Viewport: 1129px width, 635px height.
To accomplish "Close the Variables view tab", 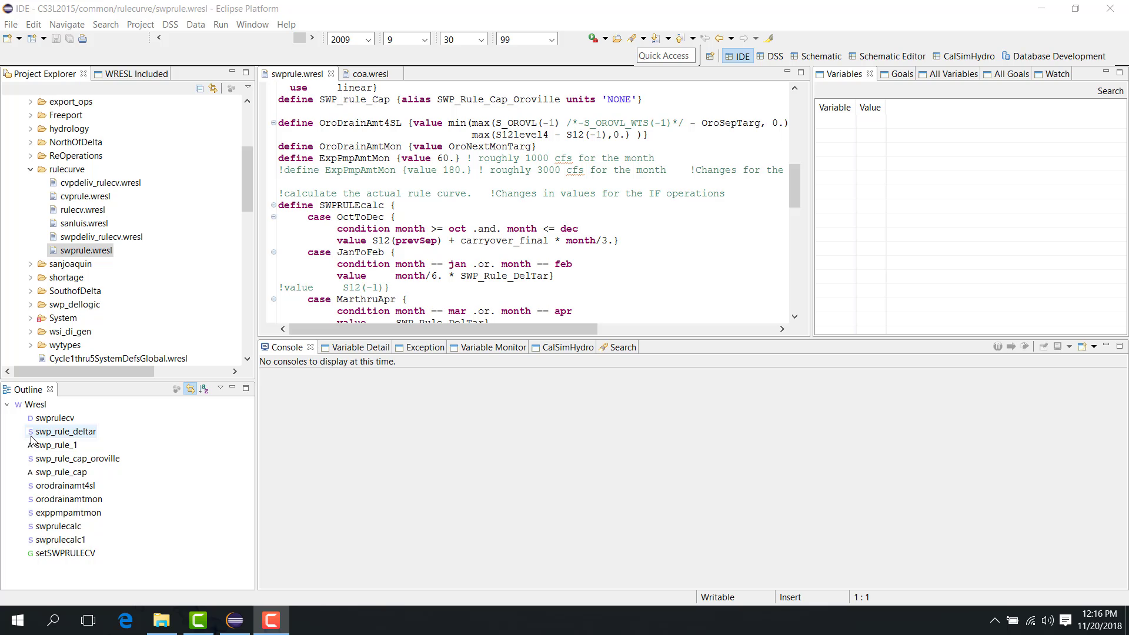I will [870, 73].
